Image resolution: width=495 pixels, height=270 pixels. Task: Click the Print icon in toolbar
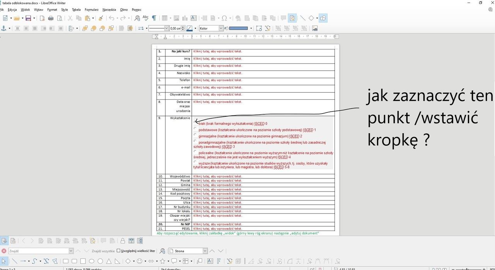point(51,18)
